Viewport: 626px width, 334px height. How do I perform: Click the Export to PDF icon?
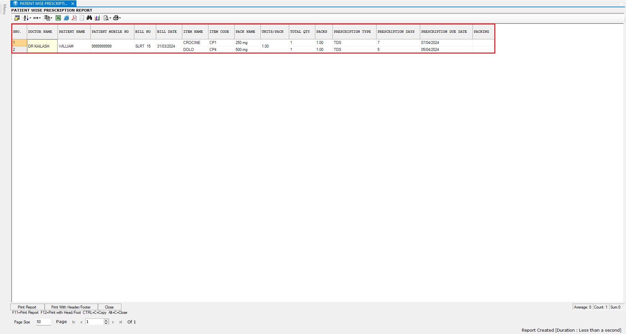pos(74,18)
